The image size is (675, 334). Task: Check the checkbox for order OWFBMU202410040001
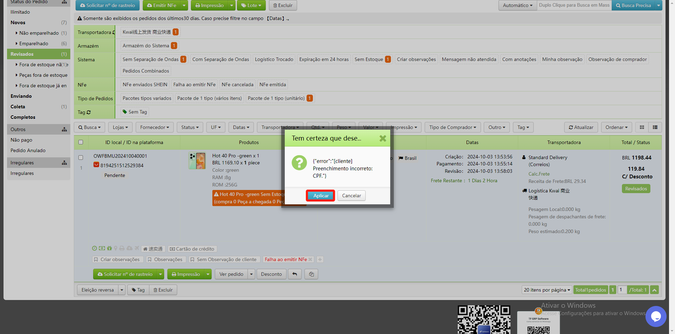(x=81, y=157)
